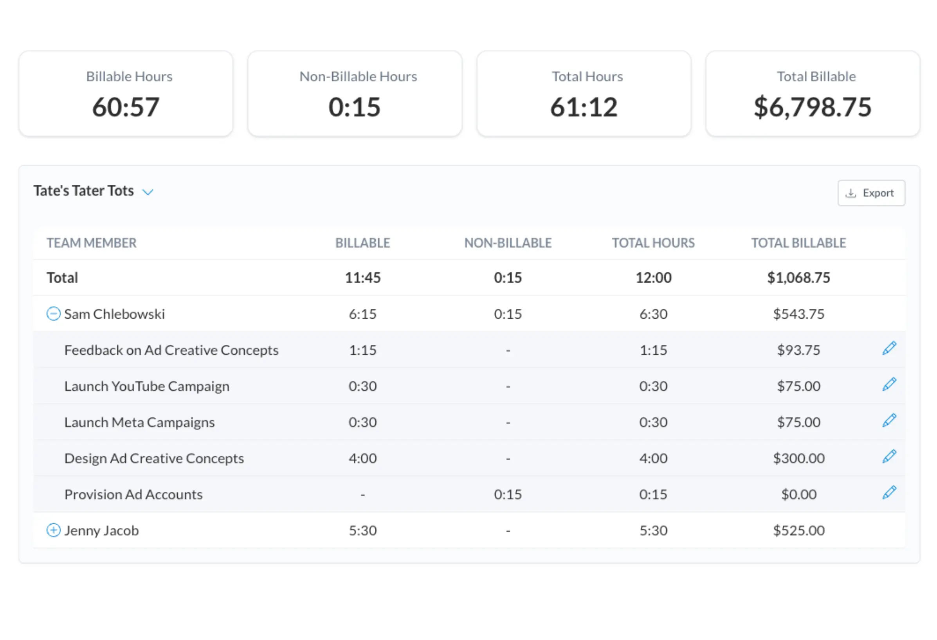
Task: Click the Sam Chlebowski name
Action: [x=115, y=314]
